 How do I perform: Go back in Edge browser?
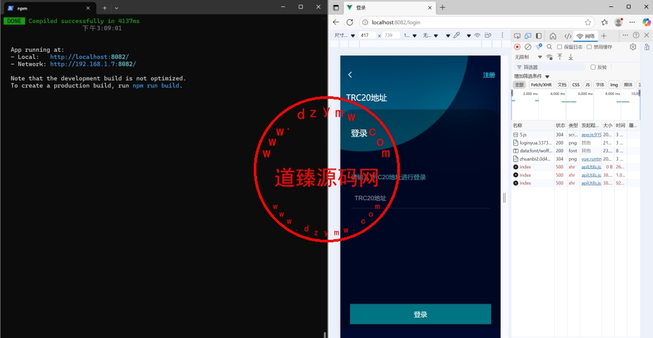(x=336, y=22)
